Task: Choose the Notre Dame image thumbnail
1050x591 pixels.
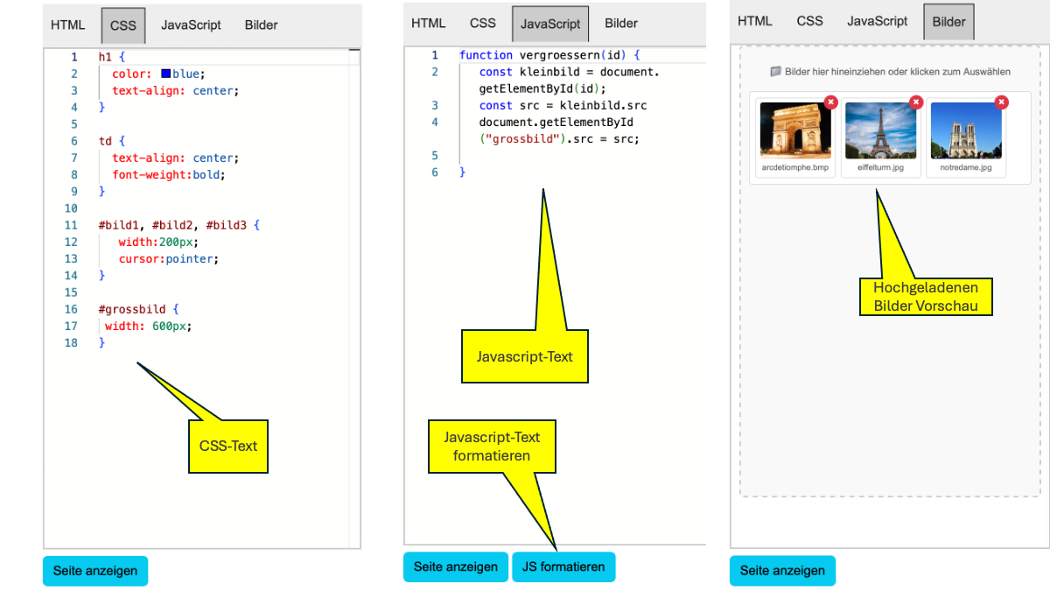Action: pyautogui.click(x=966, y=130)
